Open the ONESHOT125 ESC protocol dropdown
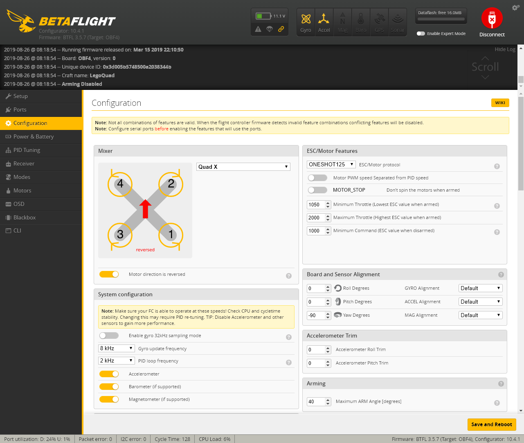Viewport: 524px width, 443px height. click(331, 164)
